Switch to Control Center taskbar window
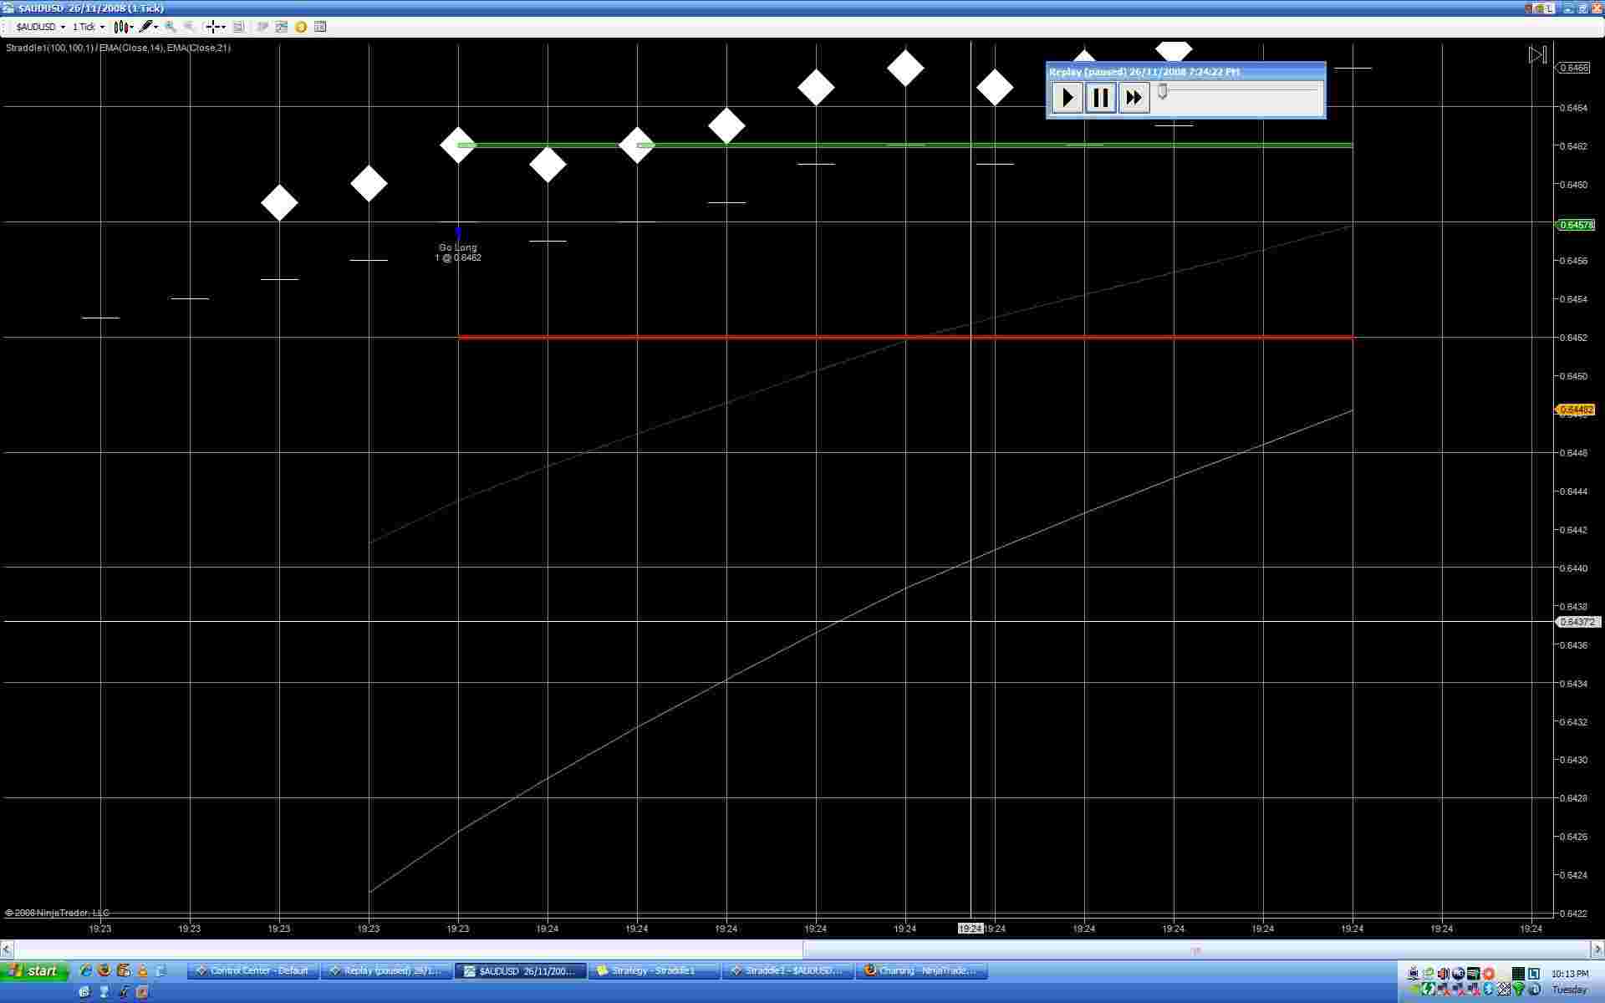The width and height of the screenshot is (1605, 1003). [x=253, y=970]
